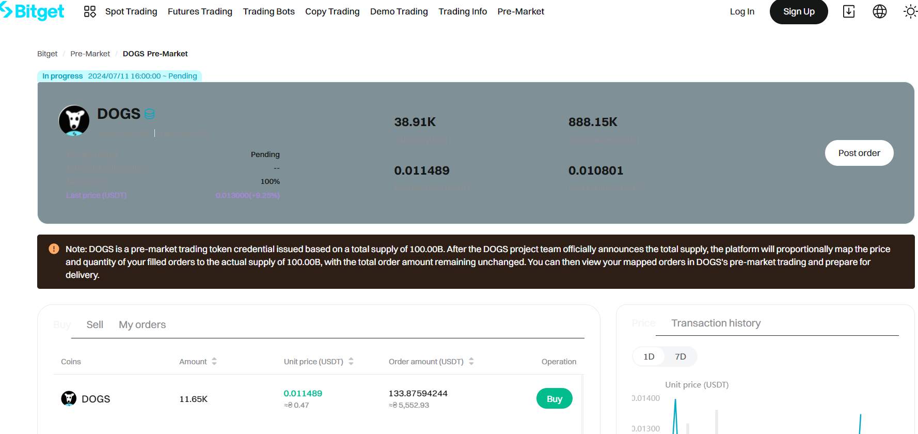Click Last price (USDT) label
This screenshot has width=918, height=434.
click(96, 195)
